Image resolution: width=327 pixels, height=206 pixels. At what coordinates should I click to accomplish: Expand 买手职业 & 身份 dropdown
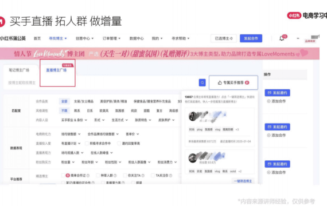coord(74,120)
